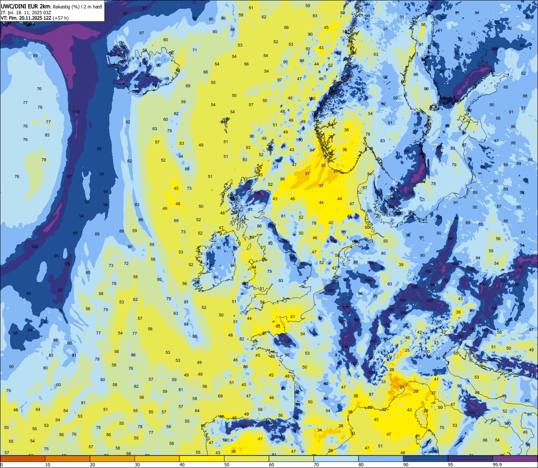Click the bold title "UWC/DINI EUR 2km"
This screenshot has width=538, height=468.
[25, 6]
